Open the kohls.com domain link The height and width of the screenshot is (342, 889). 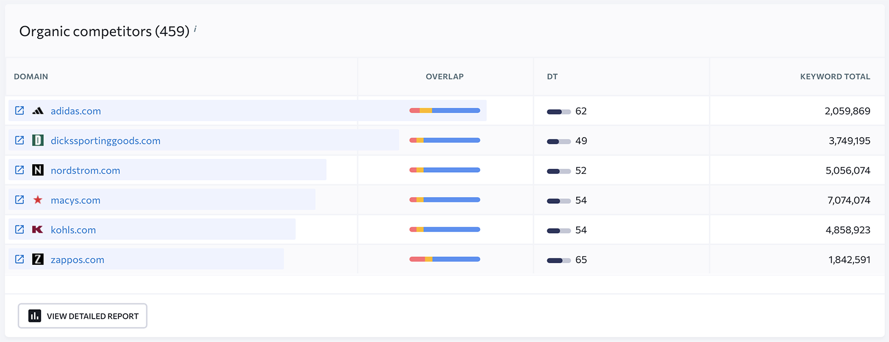click(73, 230)
